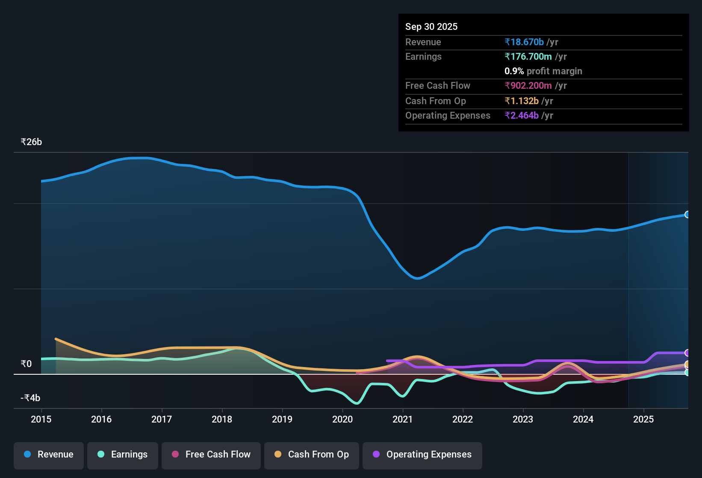Click the purple Operating Expenses legend dot
The image size is (702, 478).
pos(376,455)
